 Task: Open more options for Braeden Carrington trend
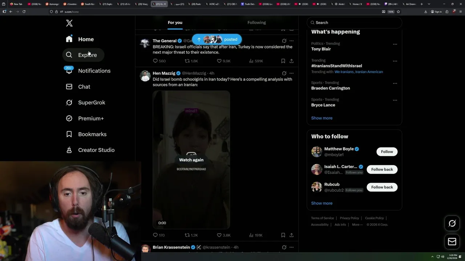point(395,83)
